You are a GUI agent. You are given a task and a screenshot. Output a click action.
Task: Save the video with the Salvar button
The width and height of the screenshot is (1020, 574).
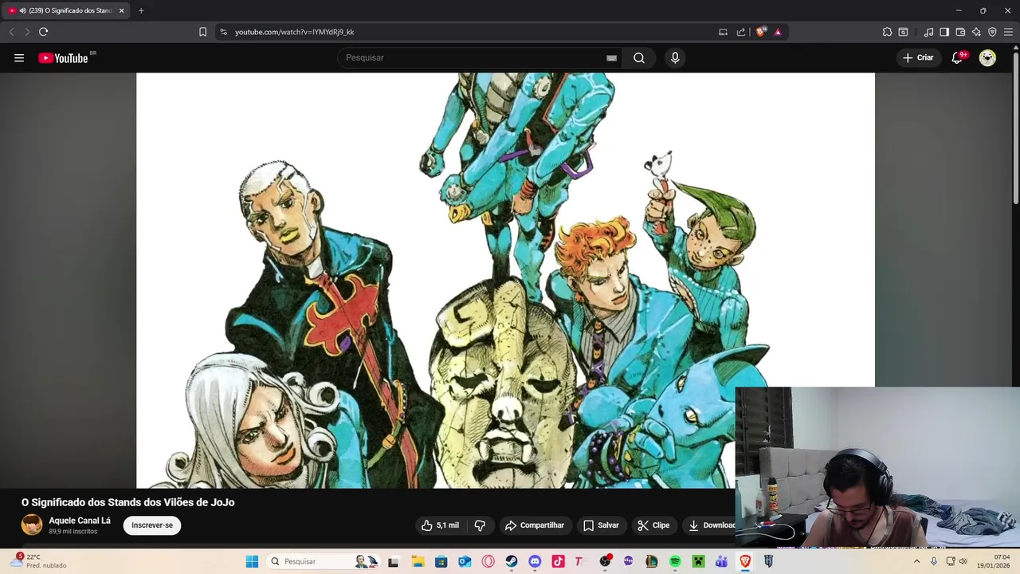pos(601,525)
